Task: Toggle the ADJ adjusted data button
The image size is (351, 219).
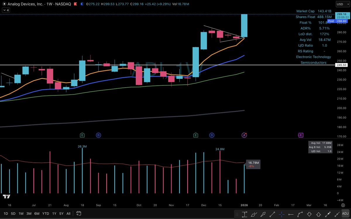Action: tap(345, 214)
